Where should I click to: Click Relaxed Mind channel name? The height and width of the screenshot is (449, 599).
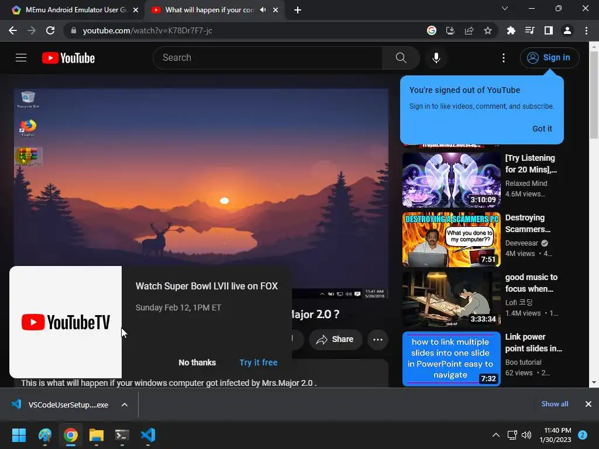tap(526, 184)
